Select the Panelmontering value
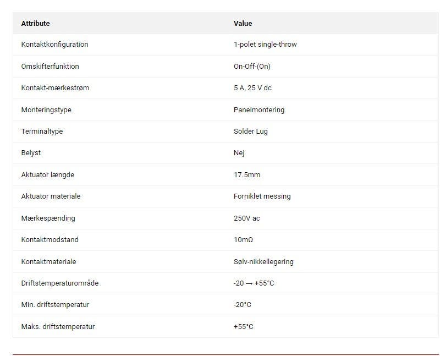440x356 pixels. pyautogui.click(x=259, y=110)
